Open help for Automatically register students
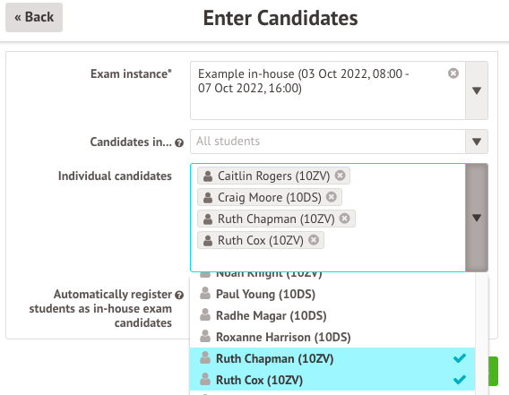The image size is (509, 395). pos(179,295)
